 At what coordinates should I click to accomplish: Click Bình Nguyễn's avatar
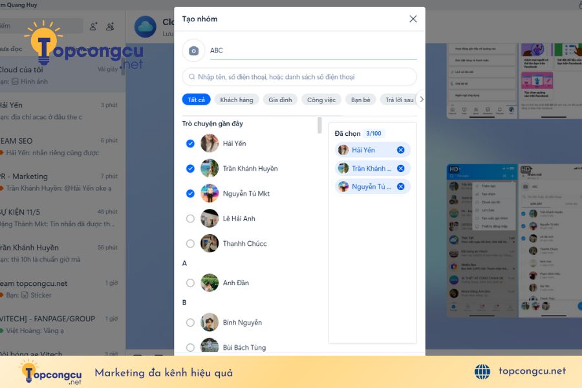[210, 323]
